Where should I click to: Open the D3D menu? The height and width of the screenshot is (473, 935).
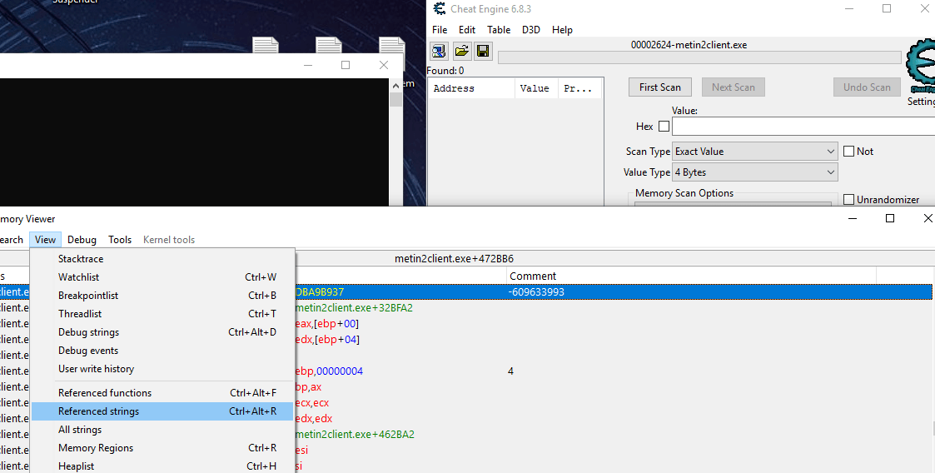(x=530, y=30)
